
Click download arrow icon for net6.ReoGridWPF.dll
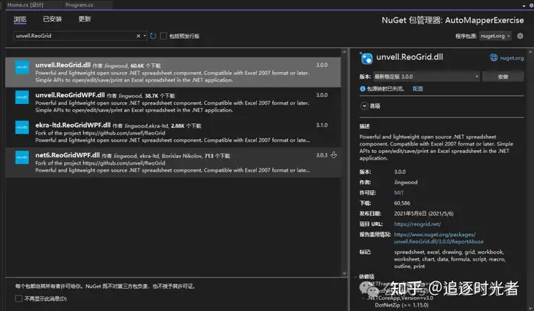334,155
